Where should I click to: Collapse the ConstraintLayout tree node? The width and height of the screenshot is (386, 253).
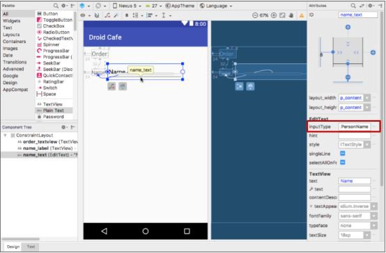pyautogui.click(x=5, y=136)
